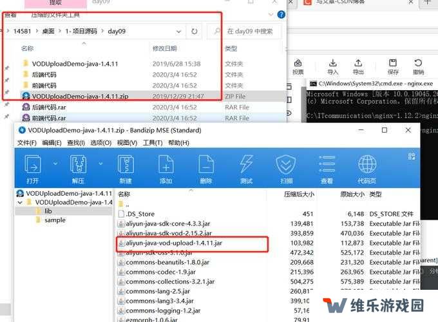Select commons-lang-2.5.jar
Screen dimensions: 438x322
pyautogui.click(x=158, y=291)
